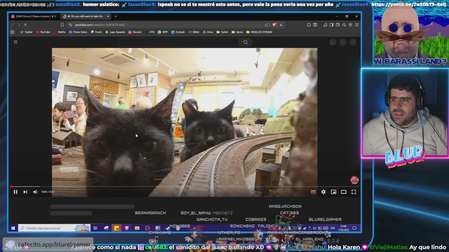Open the Brave Wallet icon
The image size is (449, 252).
(338, 25)
